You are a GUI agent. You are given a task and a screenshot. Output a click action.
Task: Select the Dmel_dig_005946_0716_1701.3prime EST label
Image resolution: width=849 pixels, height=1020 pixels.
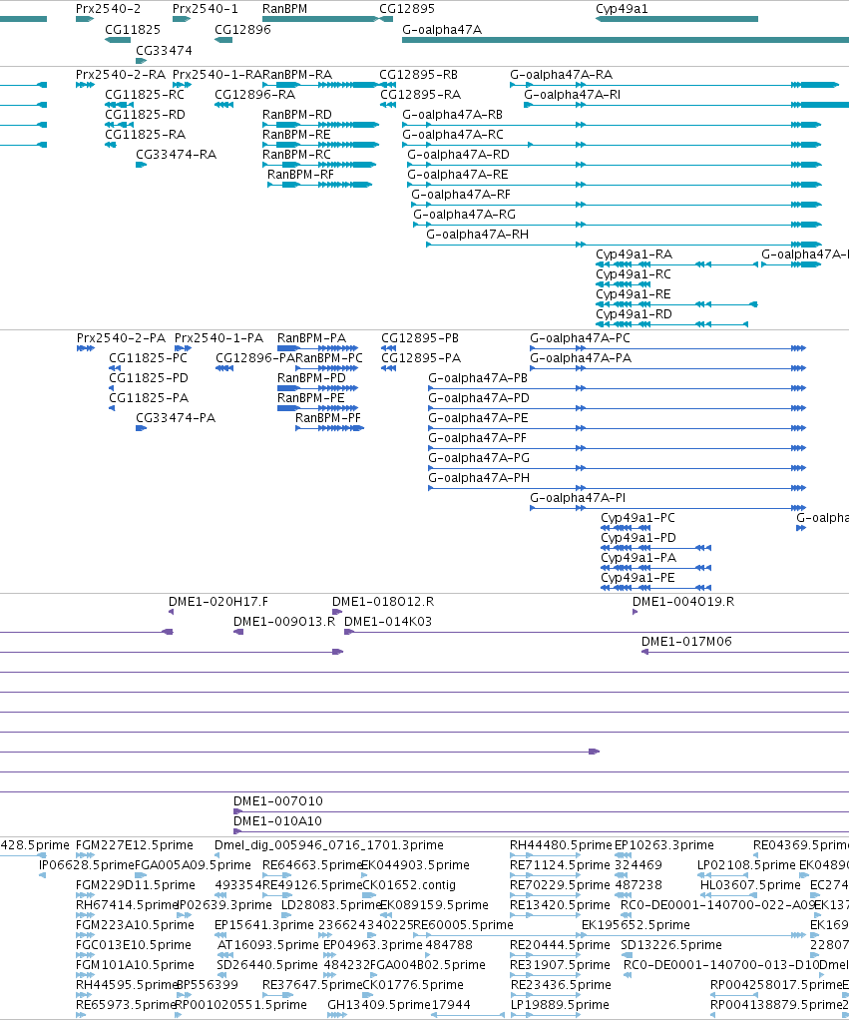click(x=329, y=845)
